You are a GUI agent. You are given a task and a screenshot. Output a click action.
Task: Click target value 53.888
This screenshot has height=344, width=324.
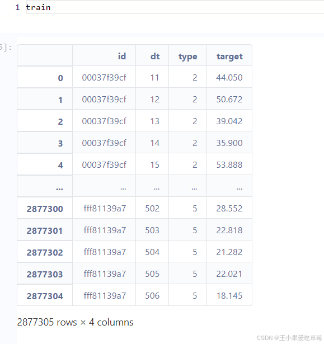(229, 165)
